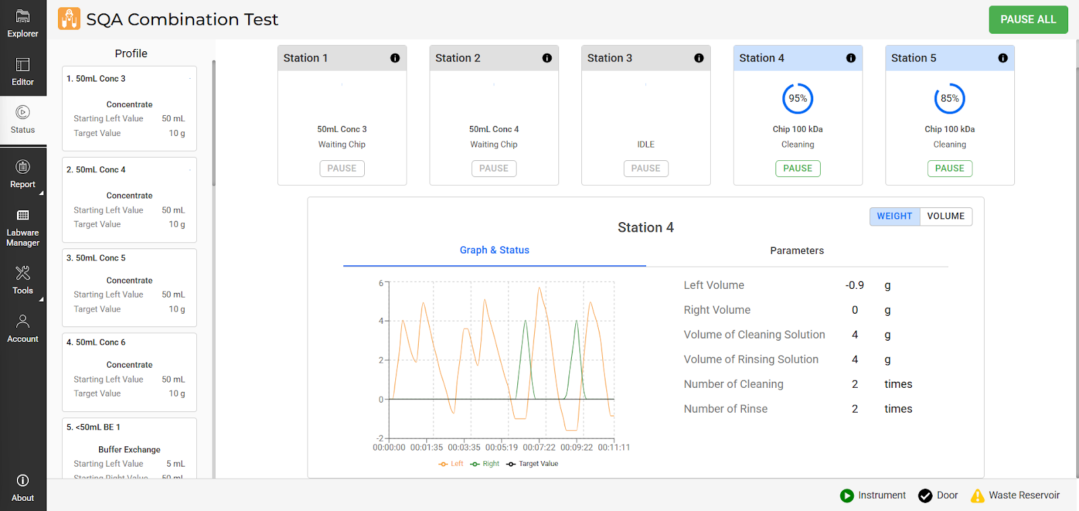This screenshot has width=1079, height=511.
Task: Toggle Right series in chart legend
Action: (485, 464)
